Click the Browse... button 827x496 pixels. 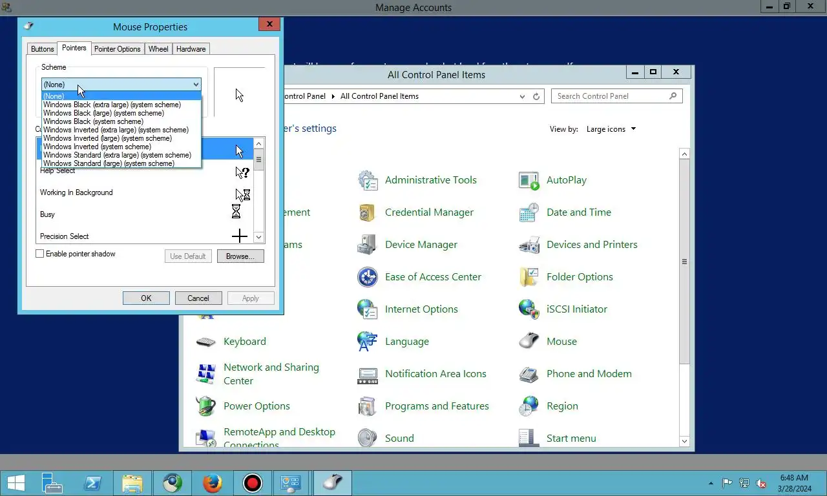tap(240, 256)
